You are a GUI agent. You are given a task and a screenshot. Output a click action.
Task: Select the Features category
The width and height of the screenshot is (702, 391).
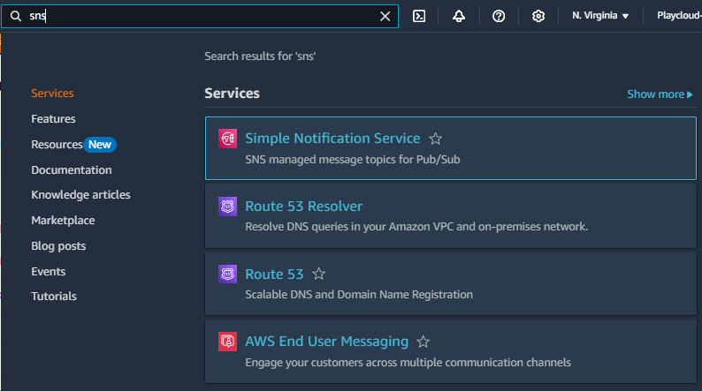(53, 118)
